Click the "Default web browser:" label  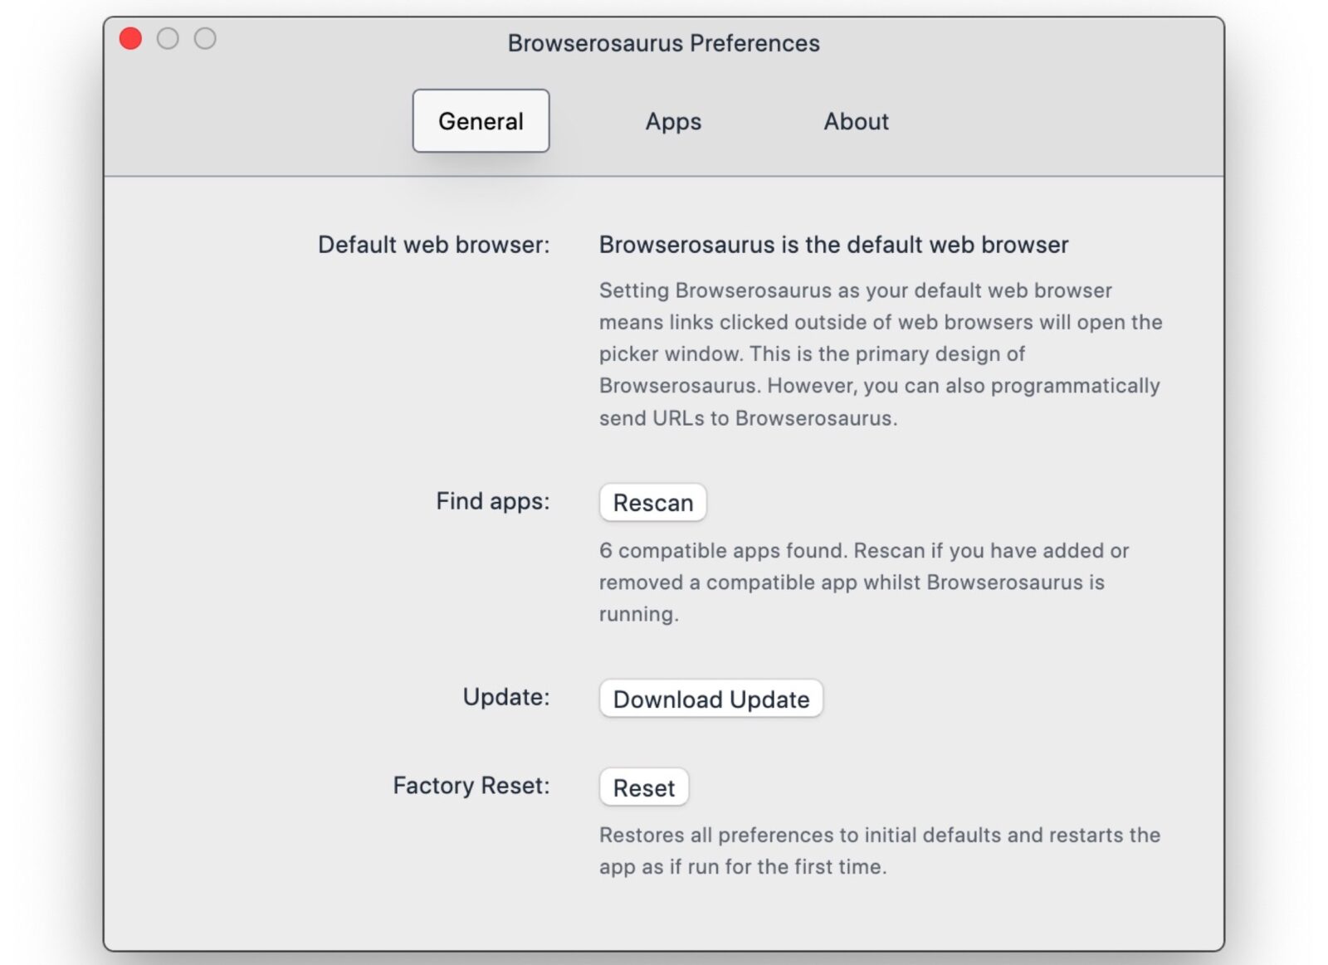433,245
